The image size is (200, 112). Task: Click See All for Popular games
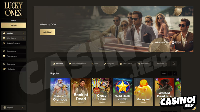(x=164, y=73)
